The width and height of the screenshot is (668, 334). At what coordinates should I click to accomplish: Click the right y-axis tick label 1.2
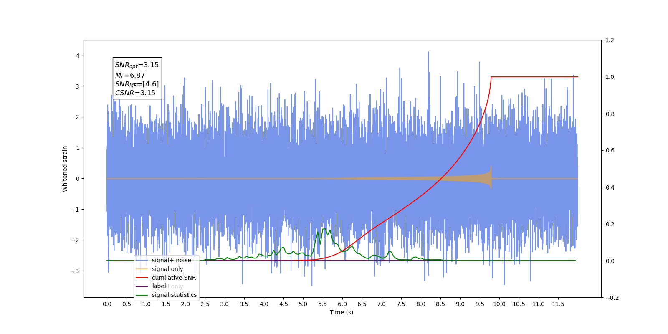[x=610, y=40]
